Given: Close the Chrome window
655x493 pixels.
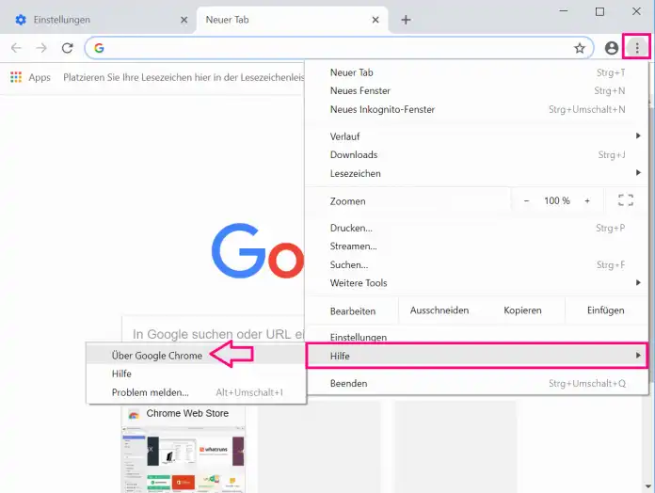Looking at the screenshot, I should [x=636, y=11].
